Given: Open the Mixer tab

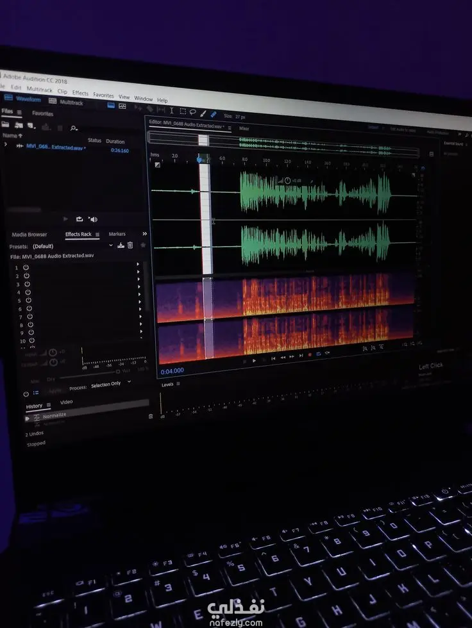Looking at the screenshot, I should pos(244,129).
